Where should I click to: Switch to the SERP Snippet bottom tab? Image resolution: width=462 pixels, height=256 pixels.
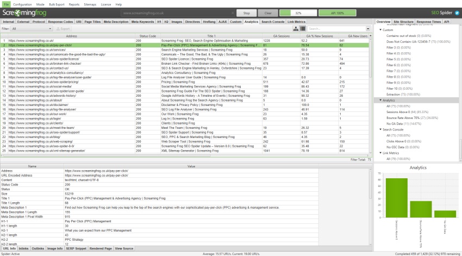[76, 248]
